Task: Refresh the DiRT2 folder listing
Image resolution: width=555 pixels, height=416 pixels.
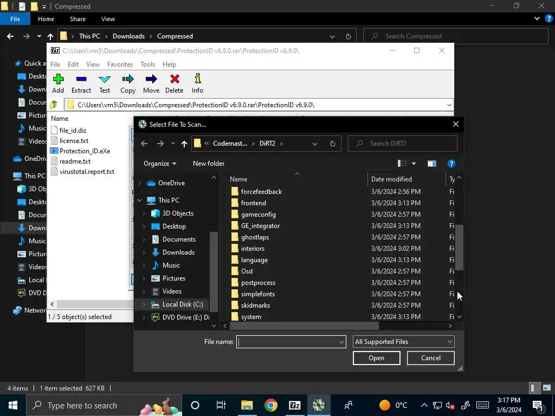Action: (332, 144)
